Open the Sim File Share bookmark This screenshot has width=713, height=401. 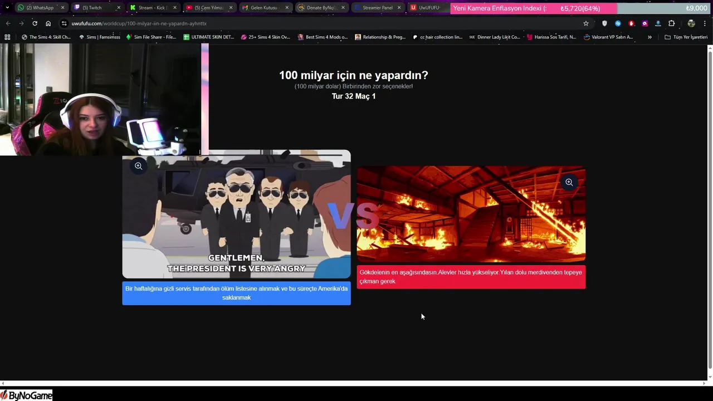tap(151, 37)
